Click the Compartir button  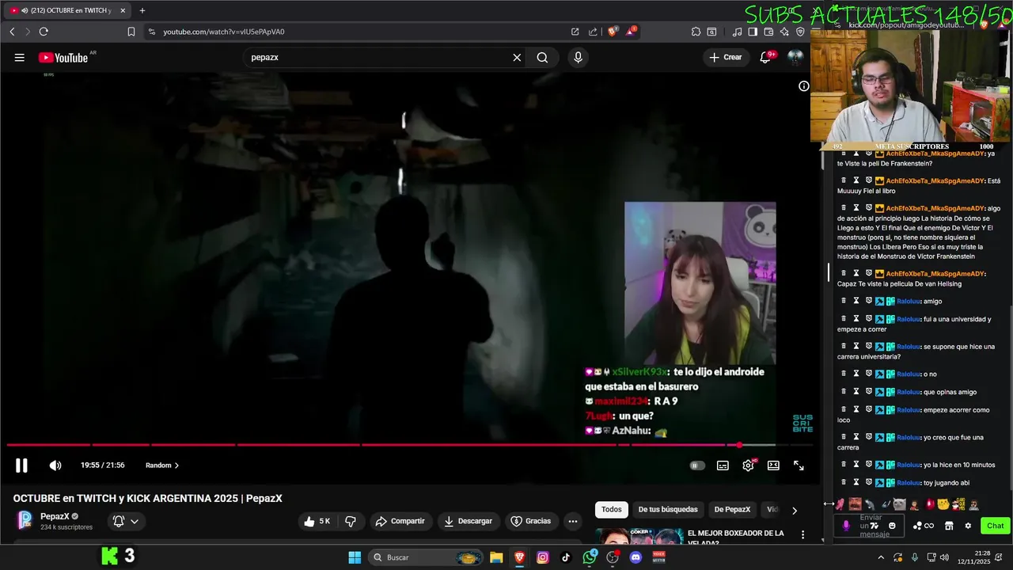400,521
